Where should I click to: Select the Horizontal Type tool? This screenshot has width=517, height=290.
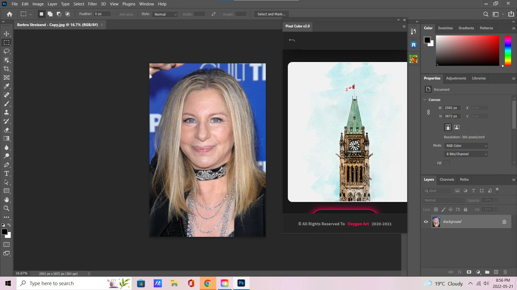click(x=6, y=173)
